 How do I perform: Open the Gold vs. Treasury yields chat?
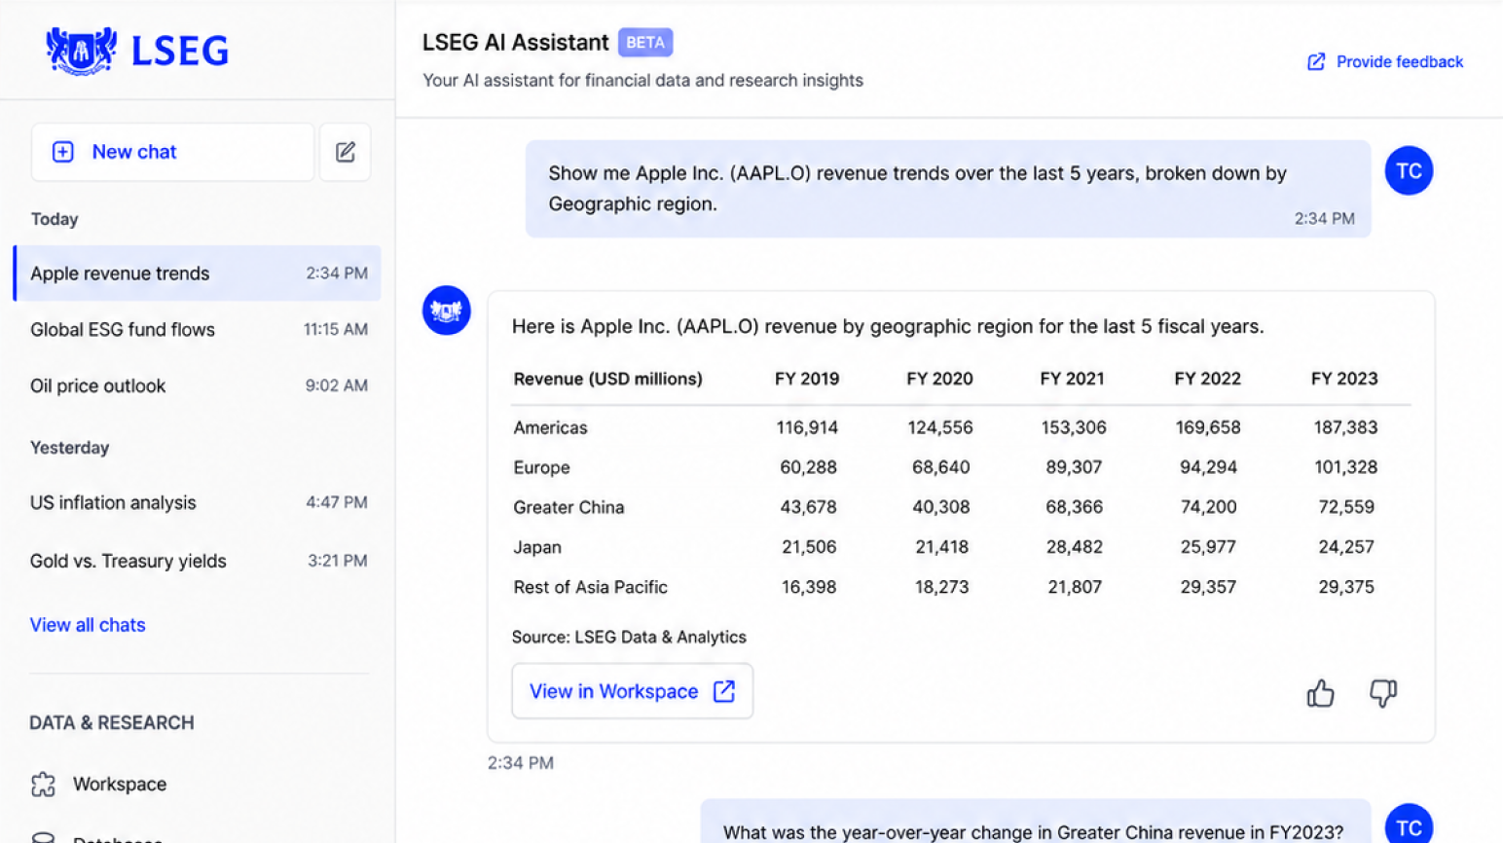point(198,561)
